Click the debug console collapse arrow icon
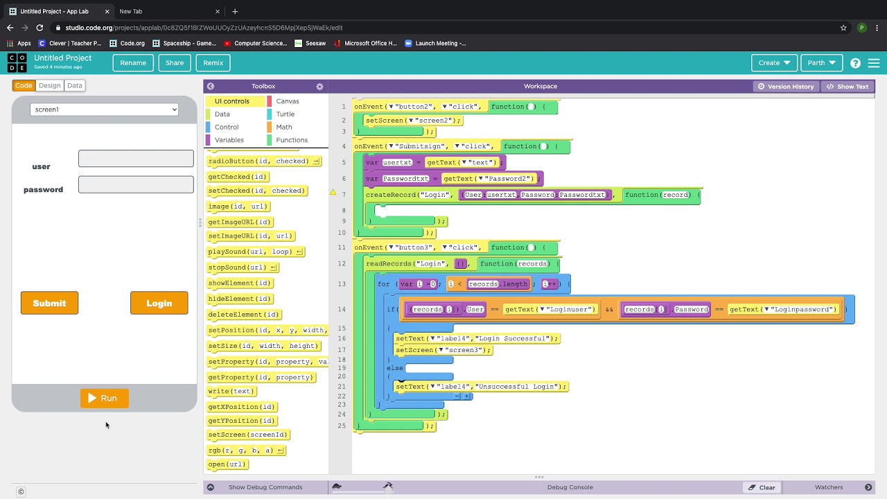887x499 pixels. [211, 487]
